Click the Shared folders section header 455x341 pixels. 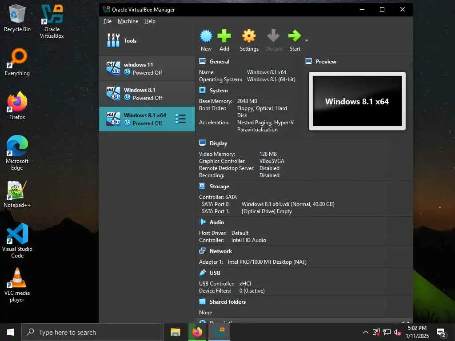tap(228, 302)
